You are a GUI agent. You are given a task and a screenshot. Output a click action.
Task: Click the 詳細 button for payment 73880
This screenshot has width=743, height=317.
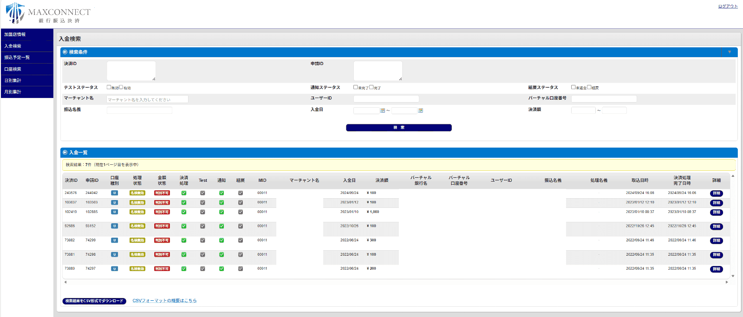click(716, 269)
